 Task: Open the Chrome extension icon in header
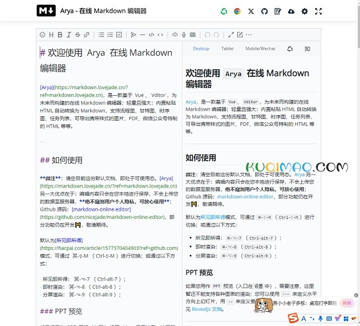[x=237, y=11]
